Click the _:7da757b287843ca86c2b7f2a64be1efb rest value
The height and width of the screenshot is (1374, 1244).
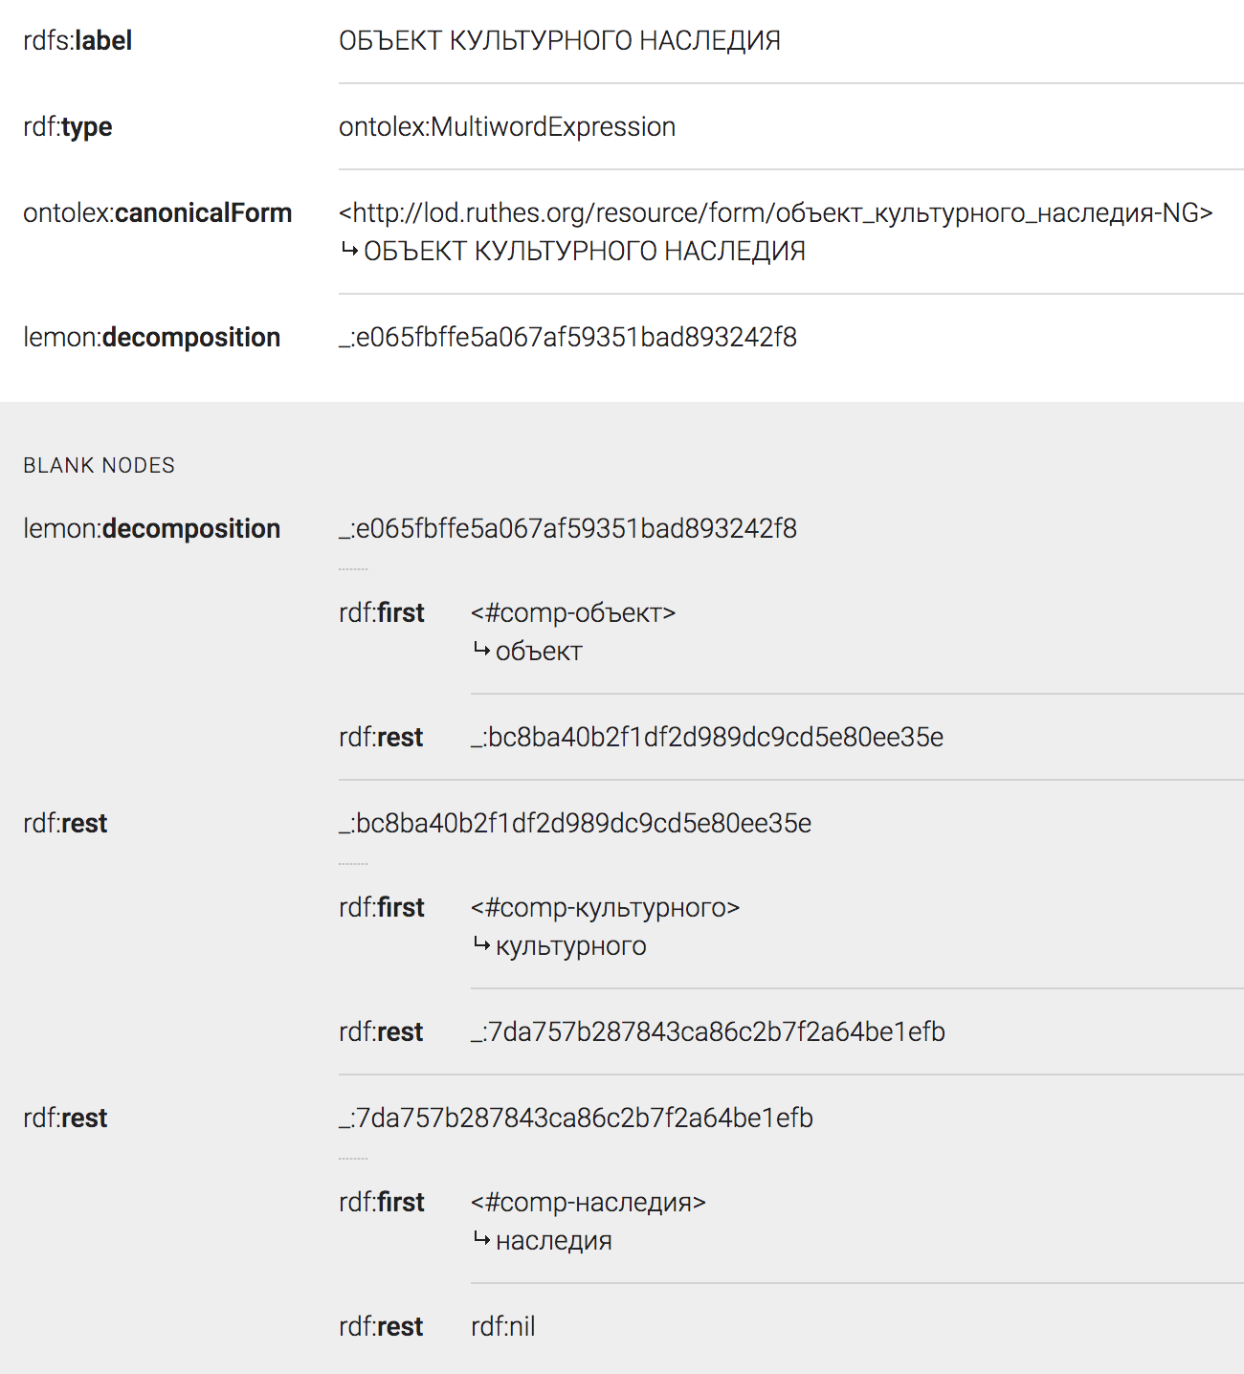[708, 1031]
